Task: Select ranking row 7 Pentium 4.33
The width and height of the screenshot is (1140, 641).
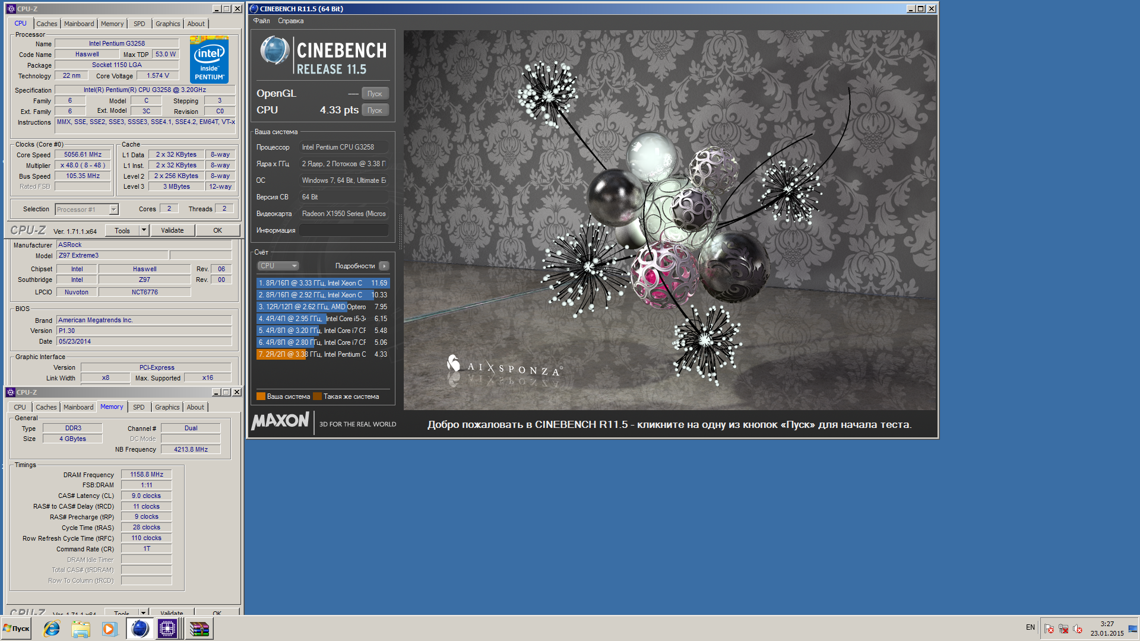Action: coord(323,354)
